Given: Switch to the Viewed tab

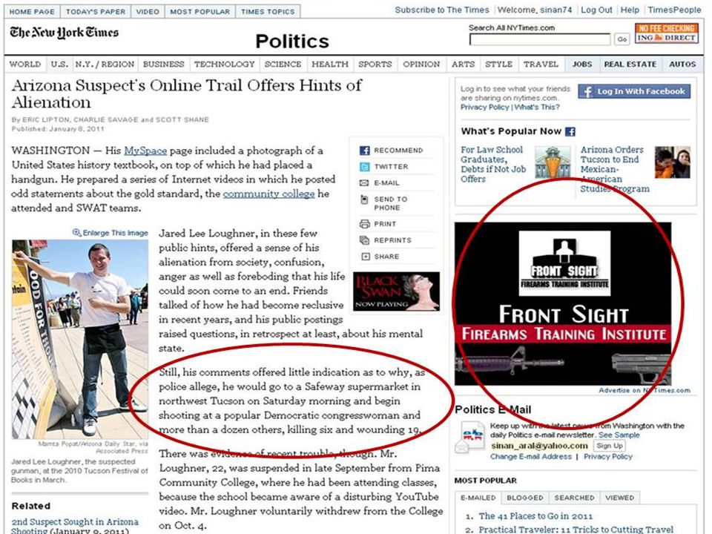Looking at the screenshot, I should (619, 498).
